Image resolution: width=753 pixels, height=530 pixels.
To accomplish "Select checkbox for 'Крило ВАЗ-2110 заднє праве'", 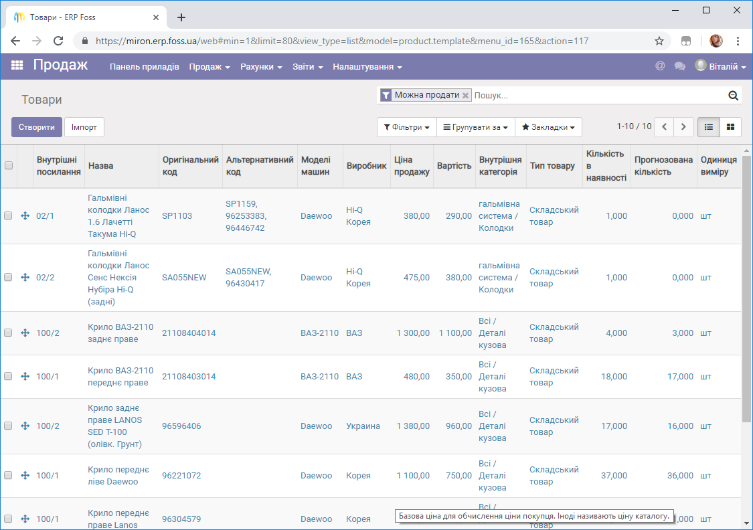I will [x=8, y=333].
